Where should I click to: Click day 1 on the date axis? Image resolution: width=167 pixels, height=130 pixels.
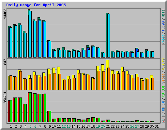tap(11, 126)
